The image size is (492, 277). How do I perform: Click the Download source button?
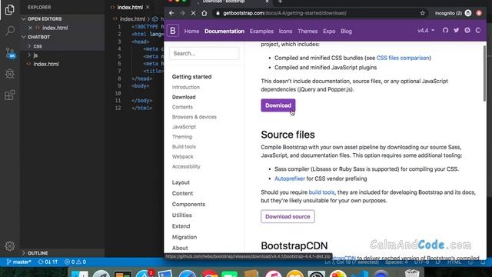[288, 217]
